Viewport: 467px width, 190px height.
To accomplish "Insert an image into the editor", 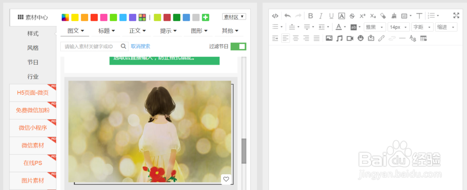I will pyautogui.click(x=329, y=38).
